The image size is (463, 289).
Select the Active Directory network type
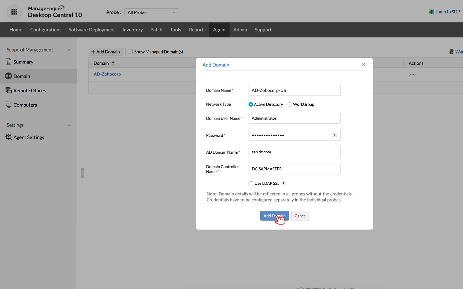[251, 104]
